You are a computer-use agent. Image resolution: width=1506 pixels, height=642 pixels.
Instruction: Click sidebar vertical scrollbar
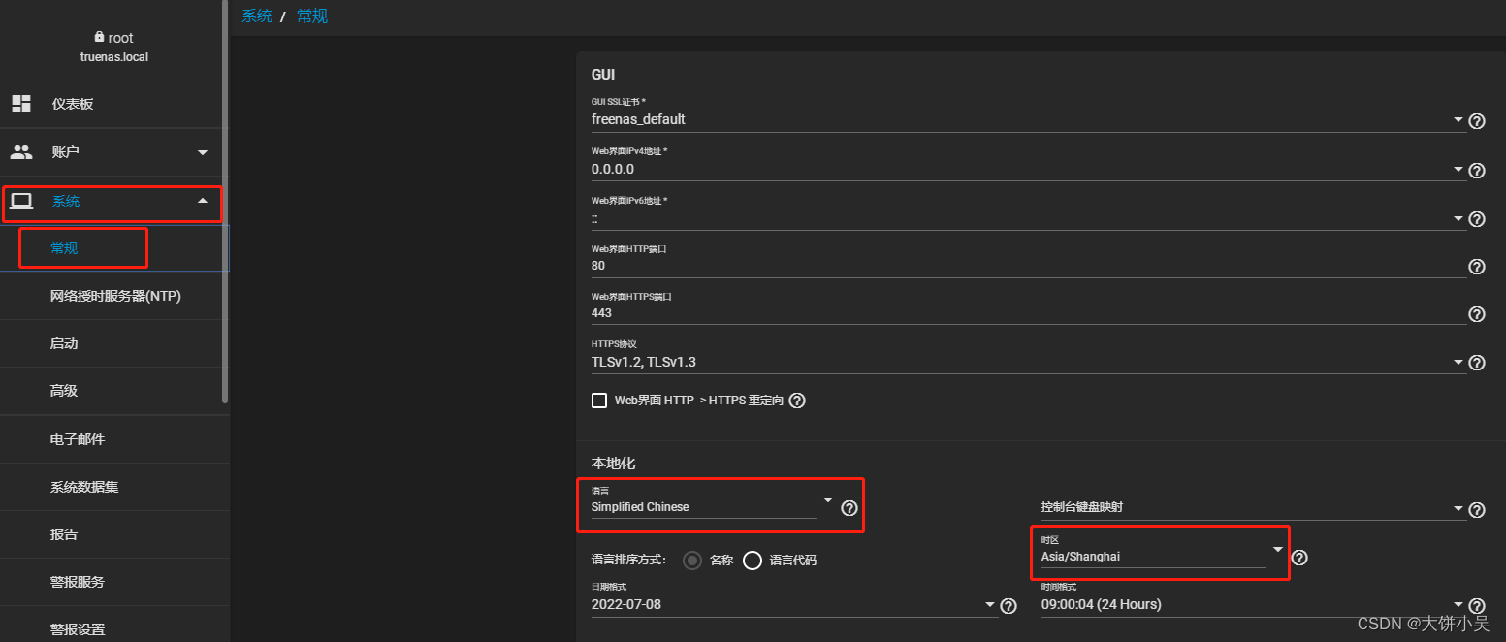click(226, 201)
